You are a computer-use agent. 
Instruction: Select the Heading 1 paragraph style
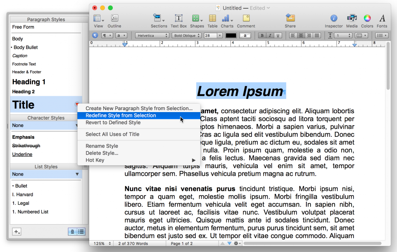click(x=29, y=82)
